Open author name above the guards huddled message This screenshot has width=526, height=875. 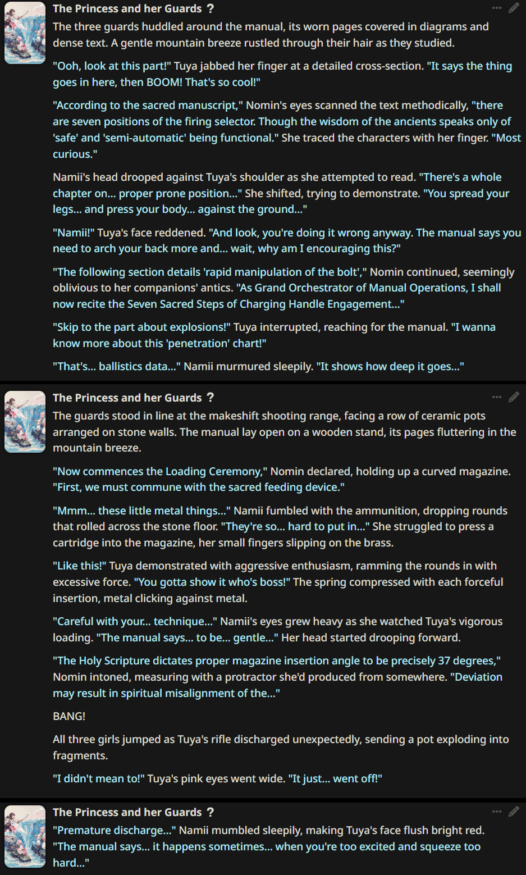(x=127, y=8)
